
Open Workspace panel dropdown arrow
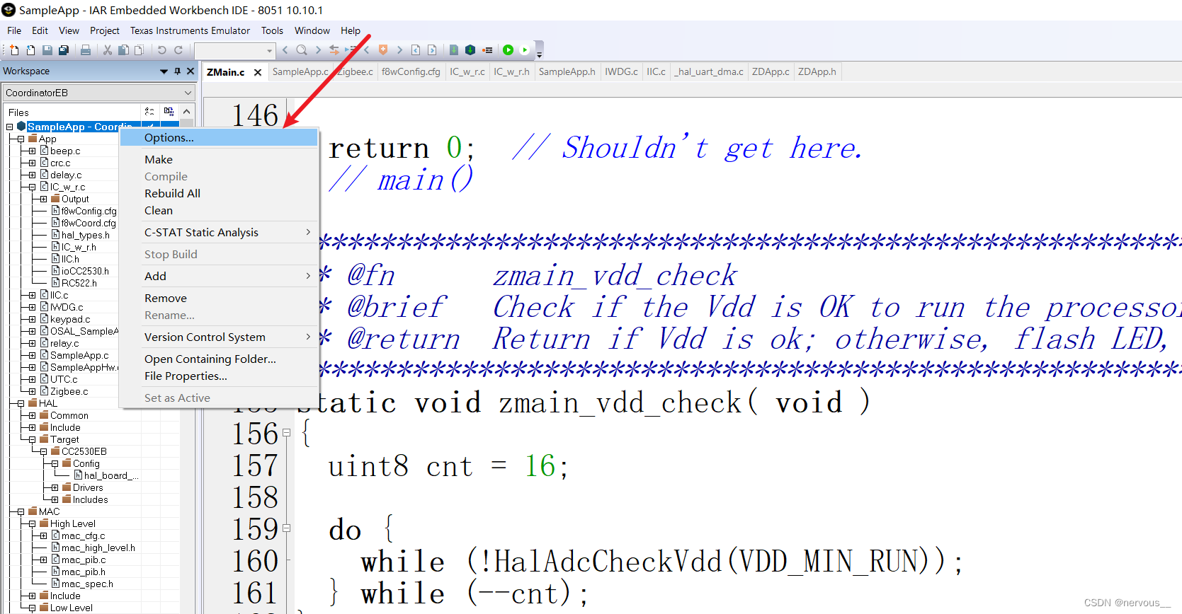(x=164, y=71)
